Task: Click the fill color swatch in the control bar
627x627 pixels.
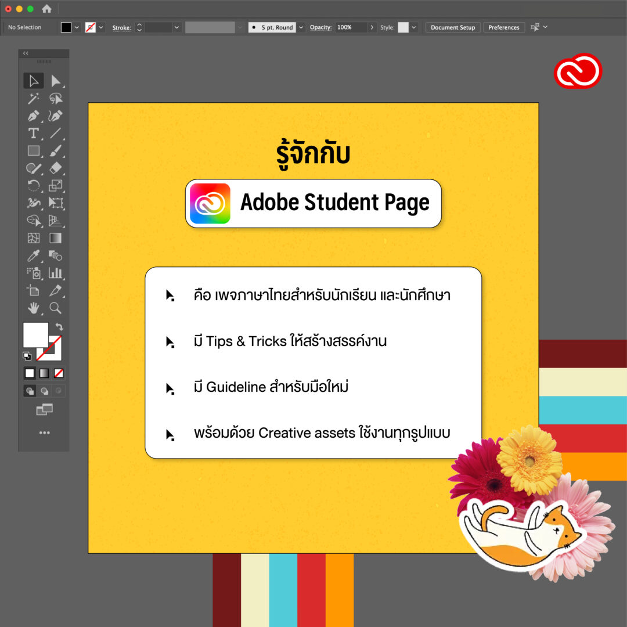Action: [x=65, y=27]
